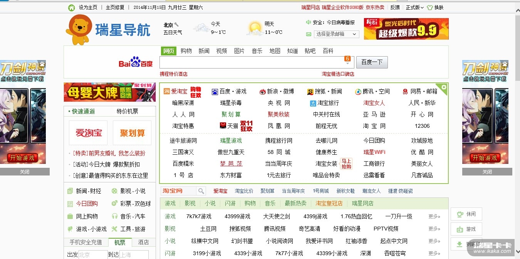Click the 淘宝旅行 blue icon
520x259 pixels.
coord(313,103)
